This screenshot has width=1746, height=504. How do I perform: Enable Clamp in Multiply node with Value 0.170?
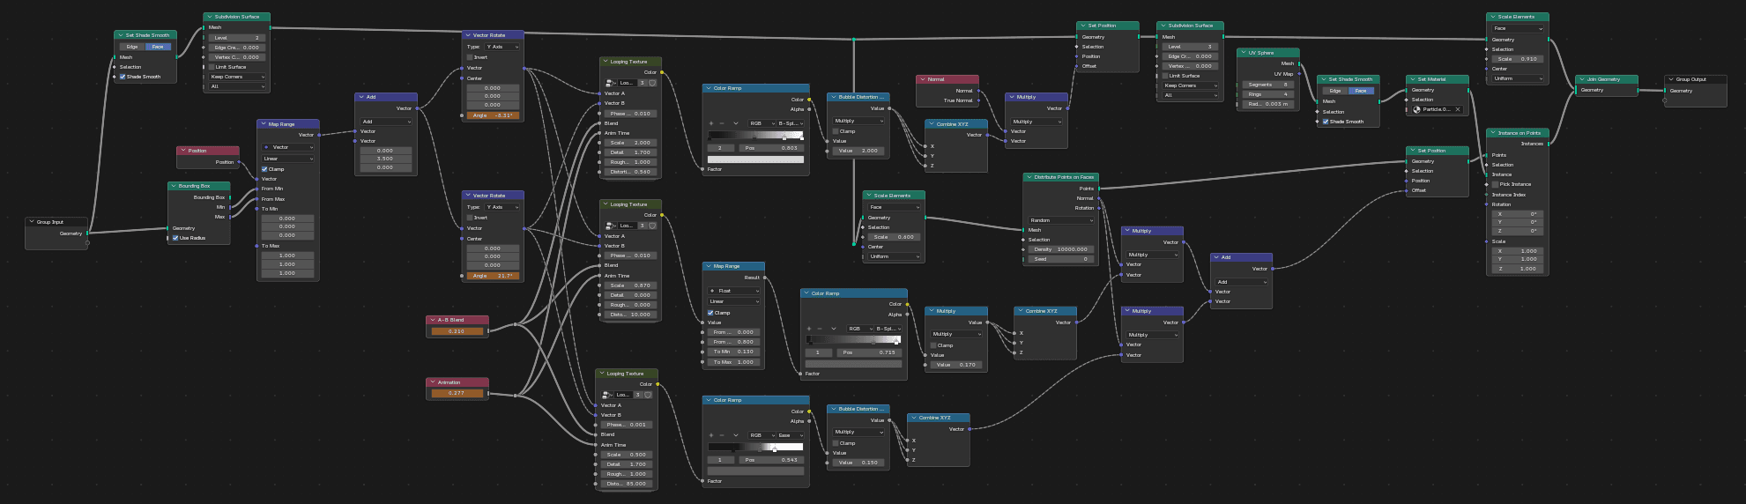pos(933,345)
